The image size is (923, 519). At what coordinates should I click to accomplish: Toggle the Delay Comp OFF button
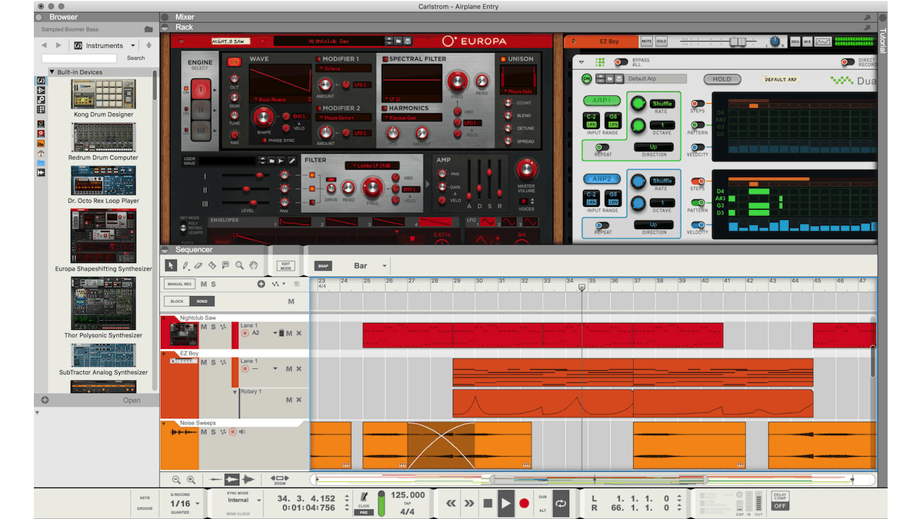click(x=779, y=506)
